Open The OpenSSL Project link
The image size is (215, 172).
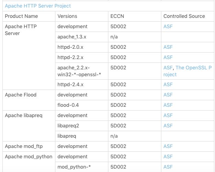click(x=193, y=68)
